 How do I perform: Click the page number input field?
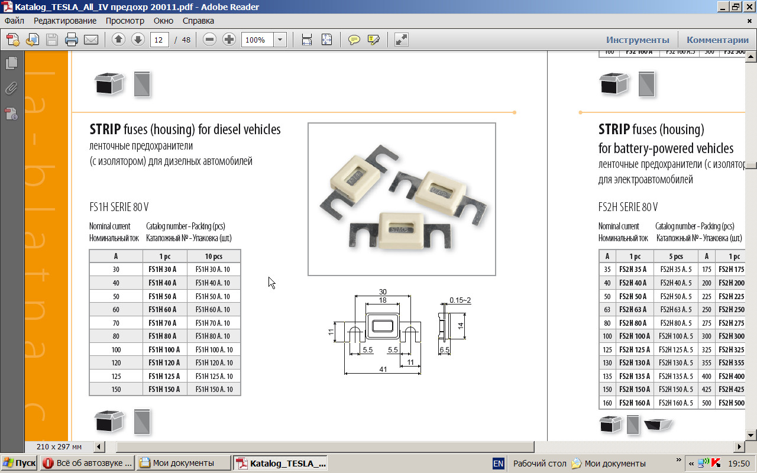click(x=159, y=40)
